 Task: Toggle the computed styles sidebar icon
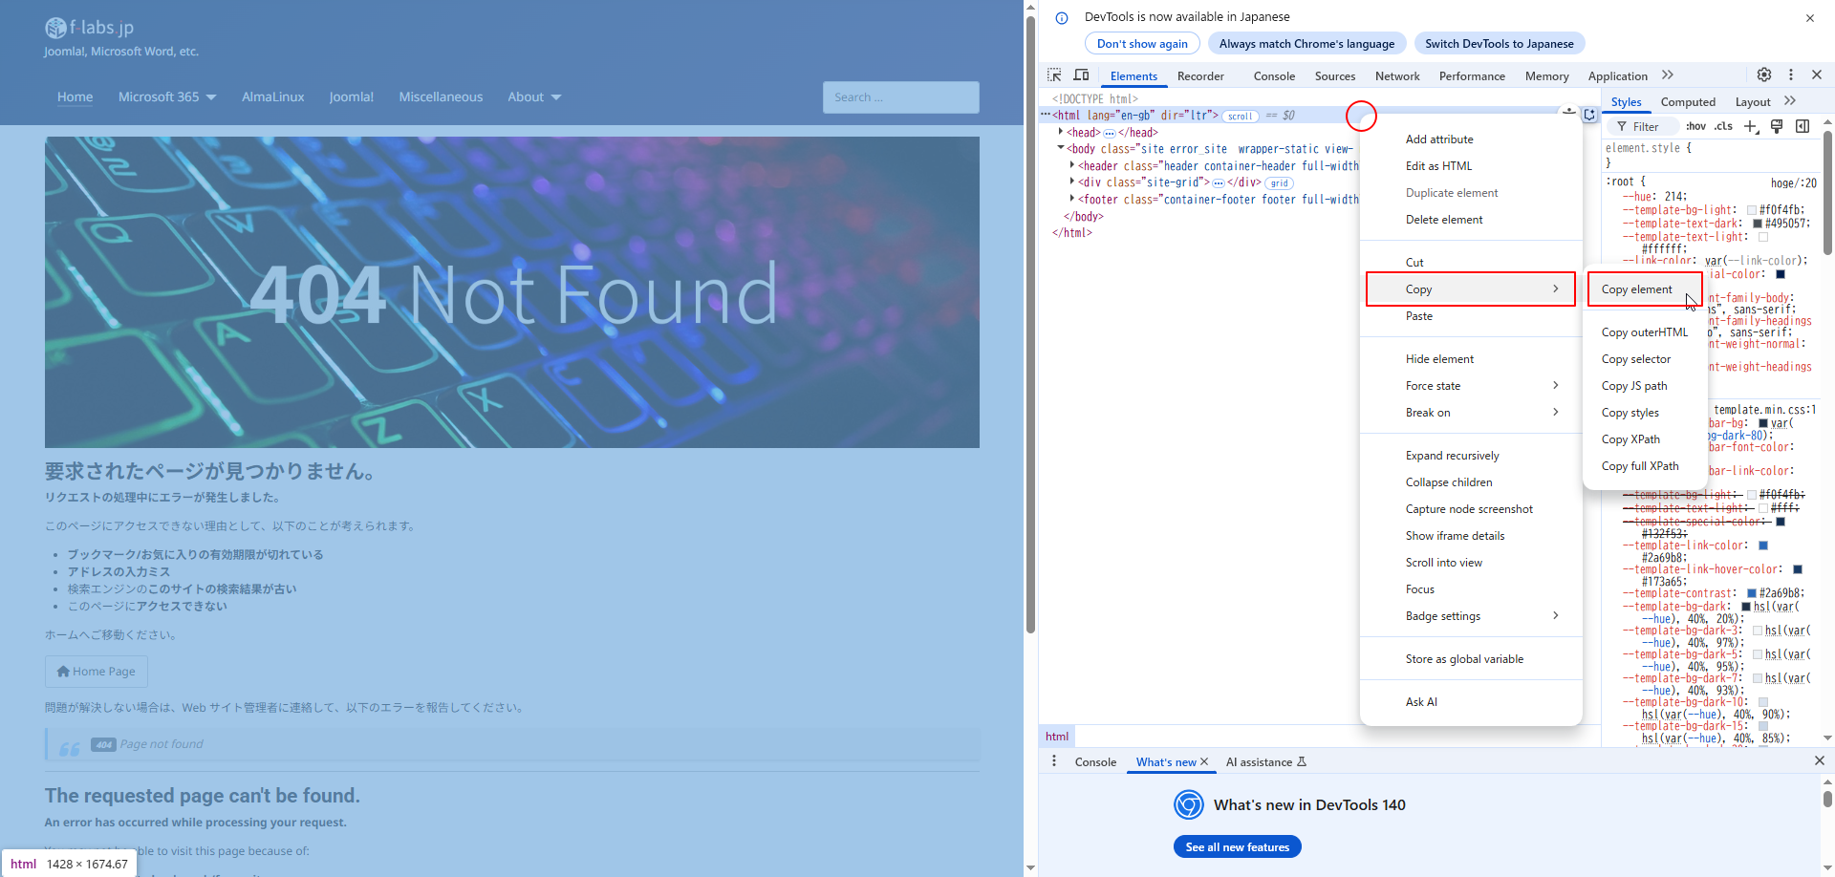coord(1803,126)
